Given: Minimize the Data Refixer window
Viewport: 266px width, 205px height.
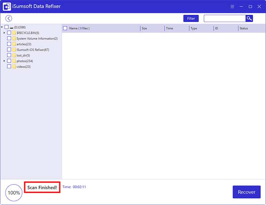Looking at the screenshot, I should 241,6.
